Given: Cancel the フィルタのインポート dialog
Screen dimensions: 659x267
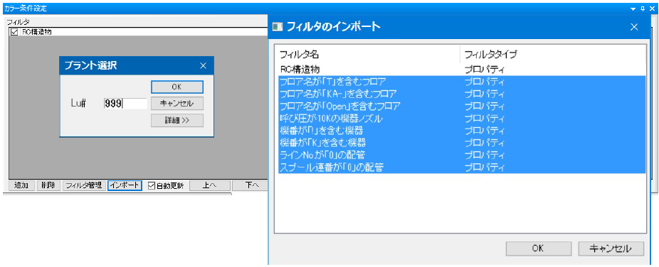Looking at the screenshot, I should [x=611, y=248].
